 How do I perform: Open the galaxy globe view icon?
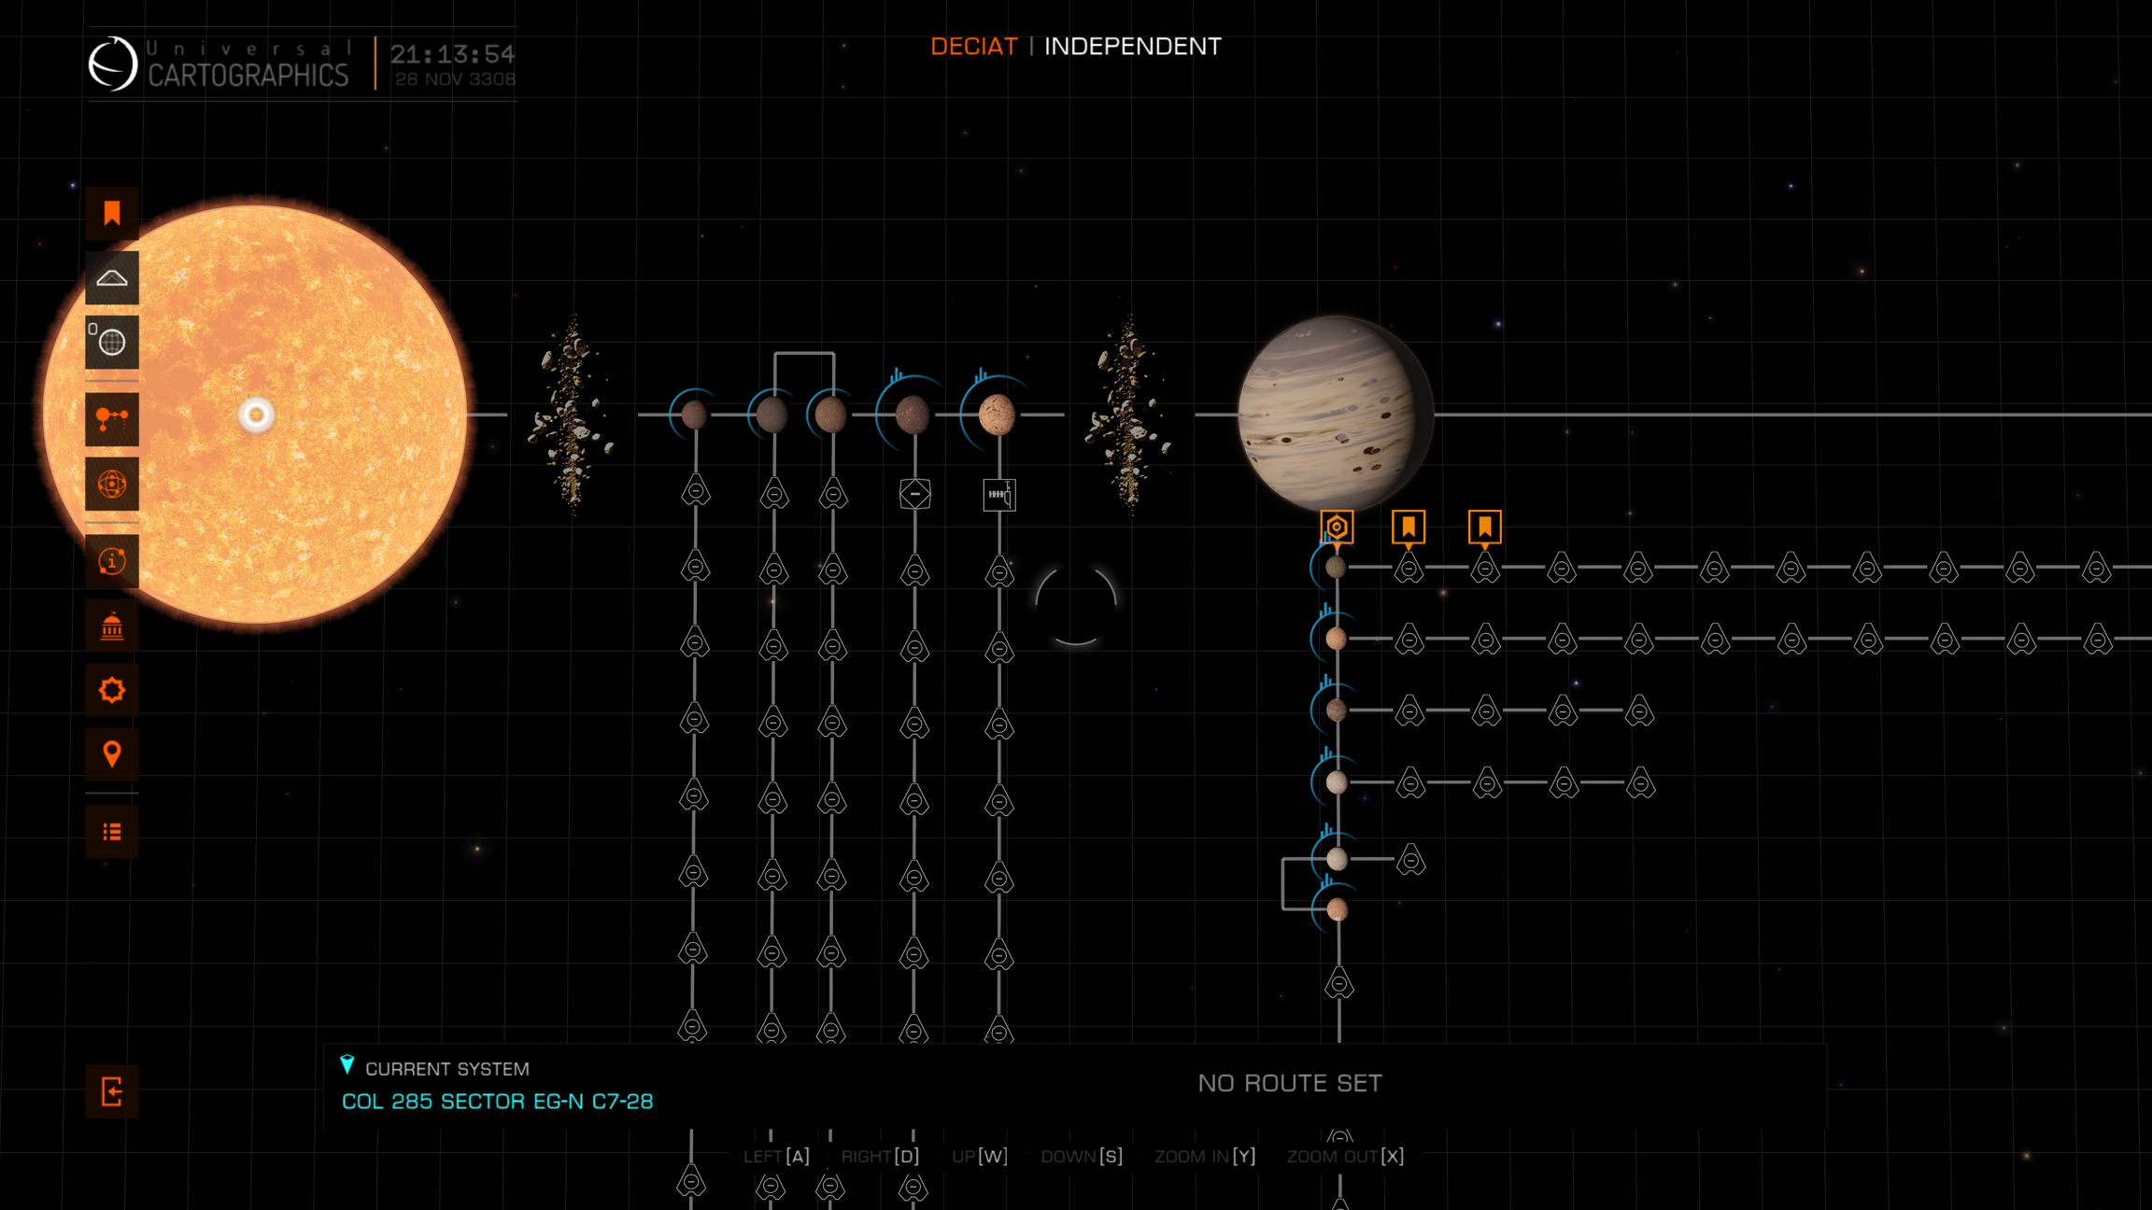[112, 342]
